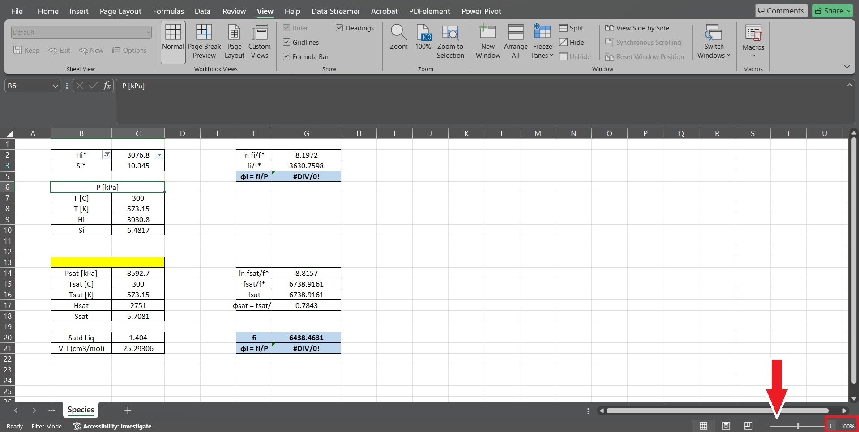Select the Psat [kPa] label cell
Image resolution: width=859 pixels, height=432 pixels.
(x=81, y=273)
